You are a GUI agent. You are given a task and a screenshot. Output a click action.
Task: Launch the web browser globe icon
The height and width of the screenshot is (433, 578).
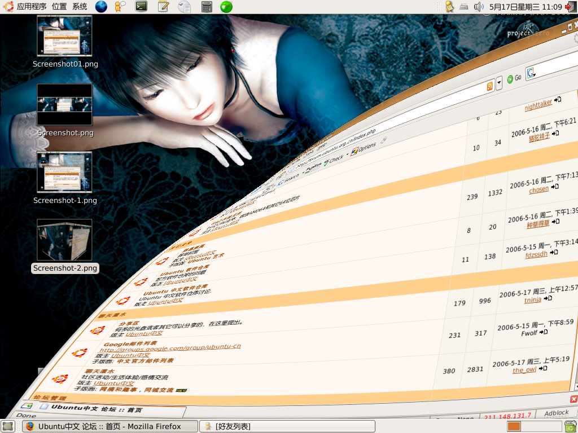pos(101,7)
